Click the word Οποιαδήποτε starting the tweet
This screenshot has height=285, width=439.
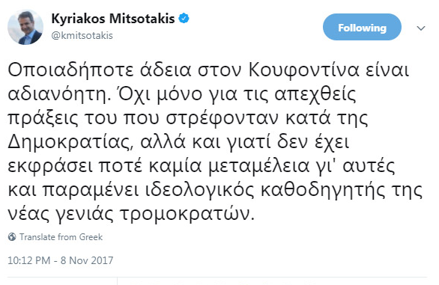[x=71, y=70]
